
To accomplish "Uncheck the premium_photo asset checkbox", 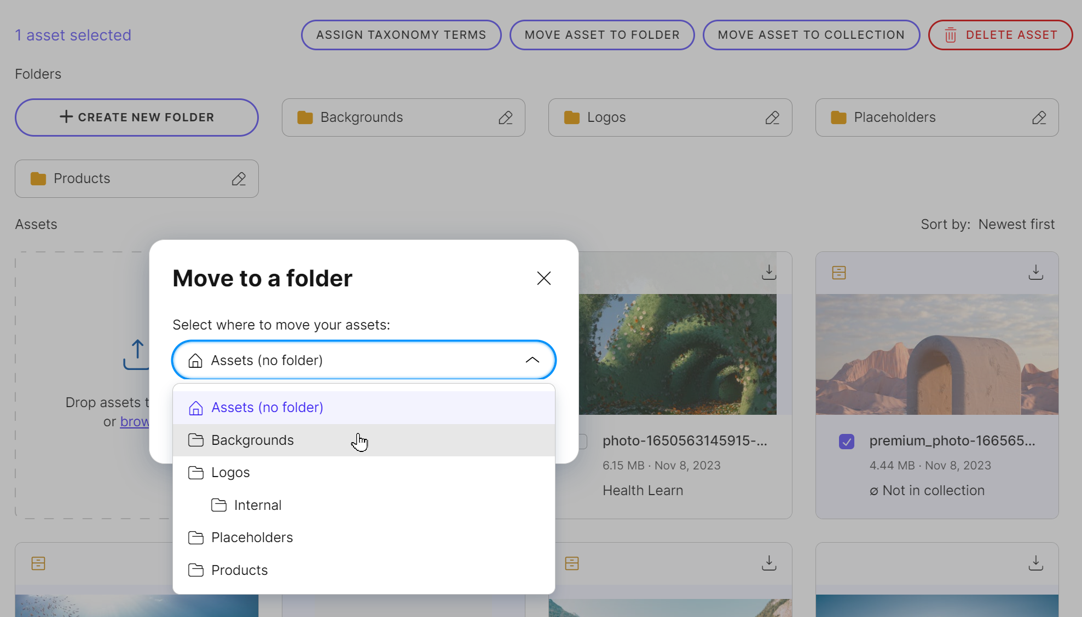I will click(x=846, y=442).
